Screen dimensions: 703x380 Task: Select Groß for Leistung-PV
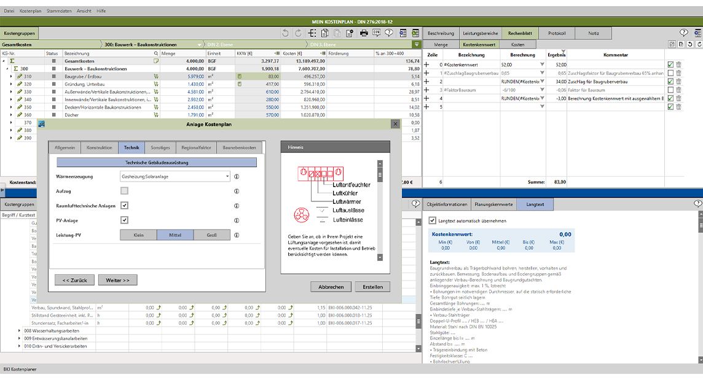click(212, 235)
